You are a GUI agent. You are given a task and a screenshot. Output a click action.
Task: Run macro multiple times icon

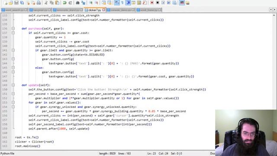point(169,3)
